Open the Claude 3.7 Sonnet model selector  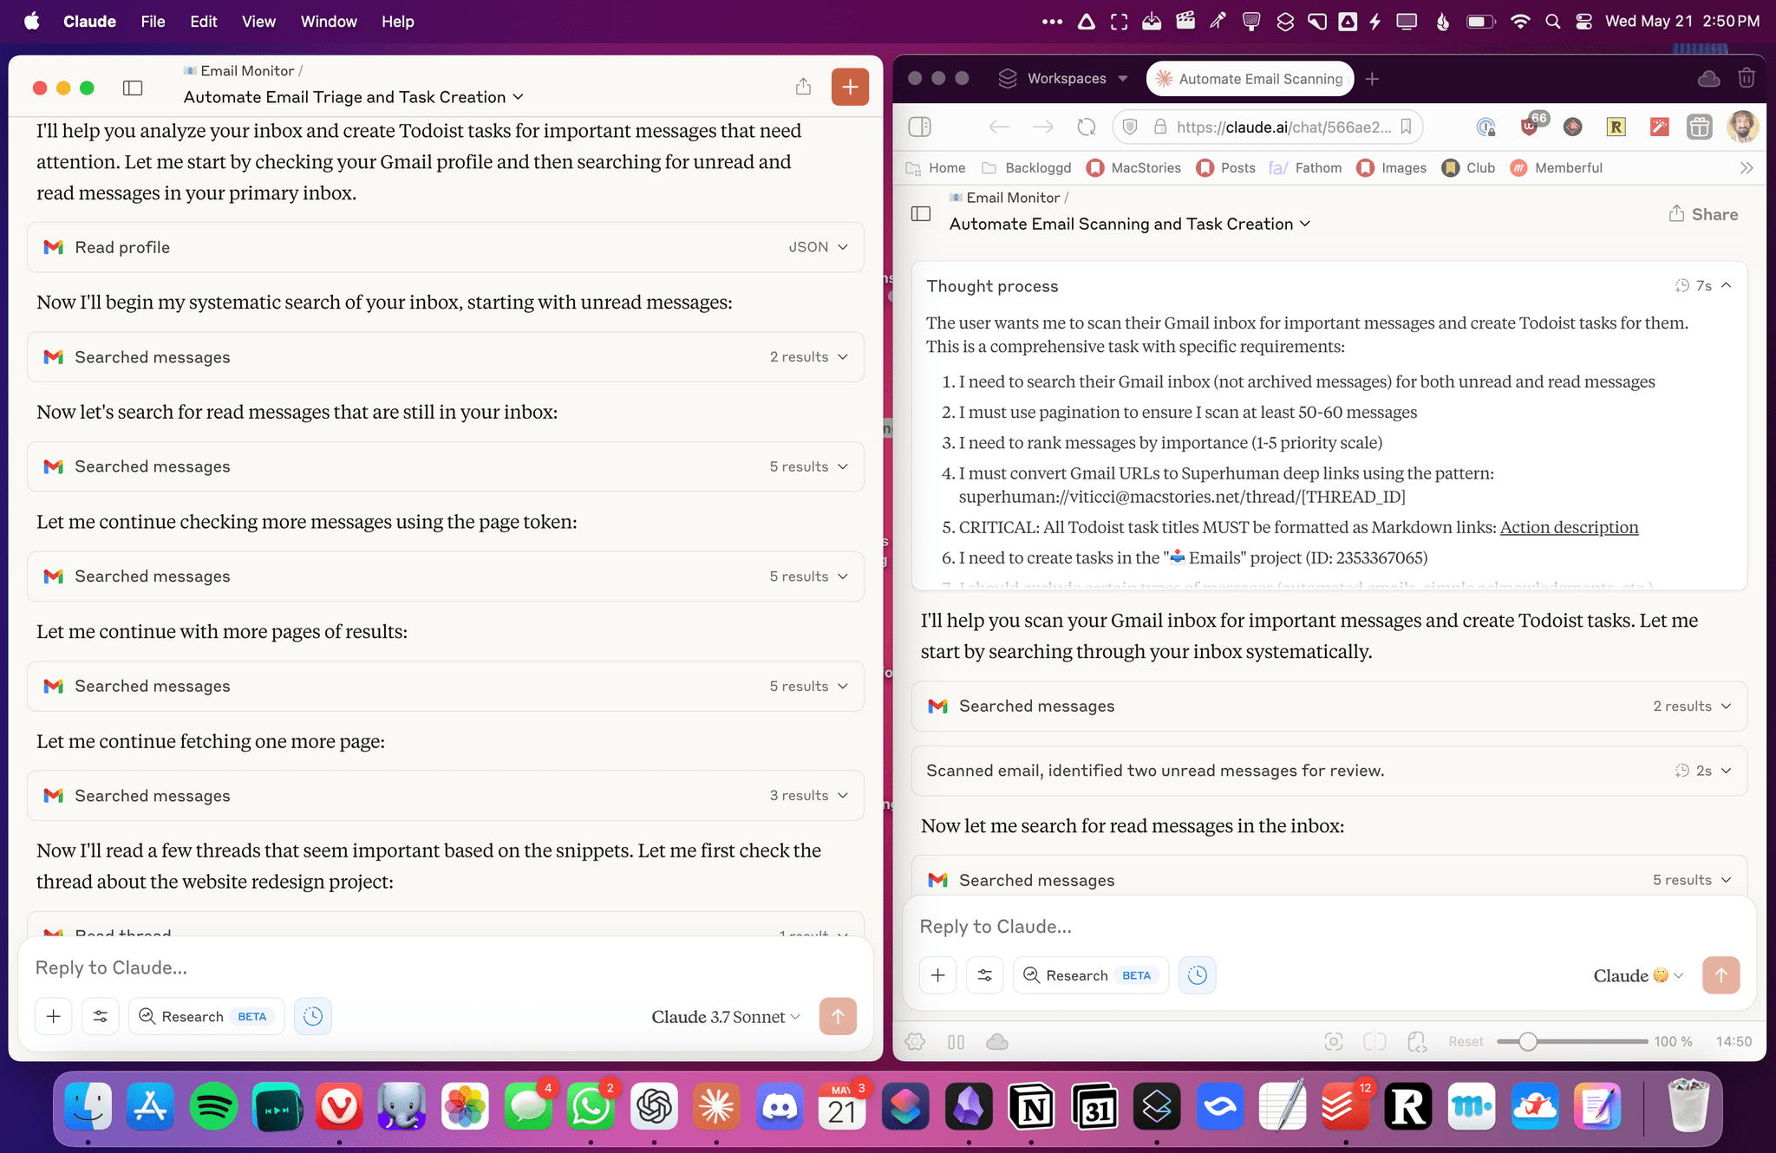726,1017
